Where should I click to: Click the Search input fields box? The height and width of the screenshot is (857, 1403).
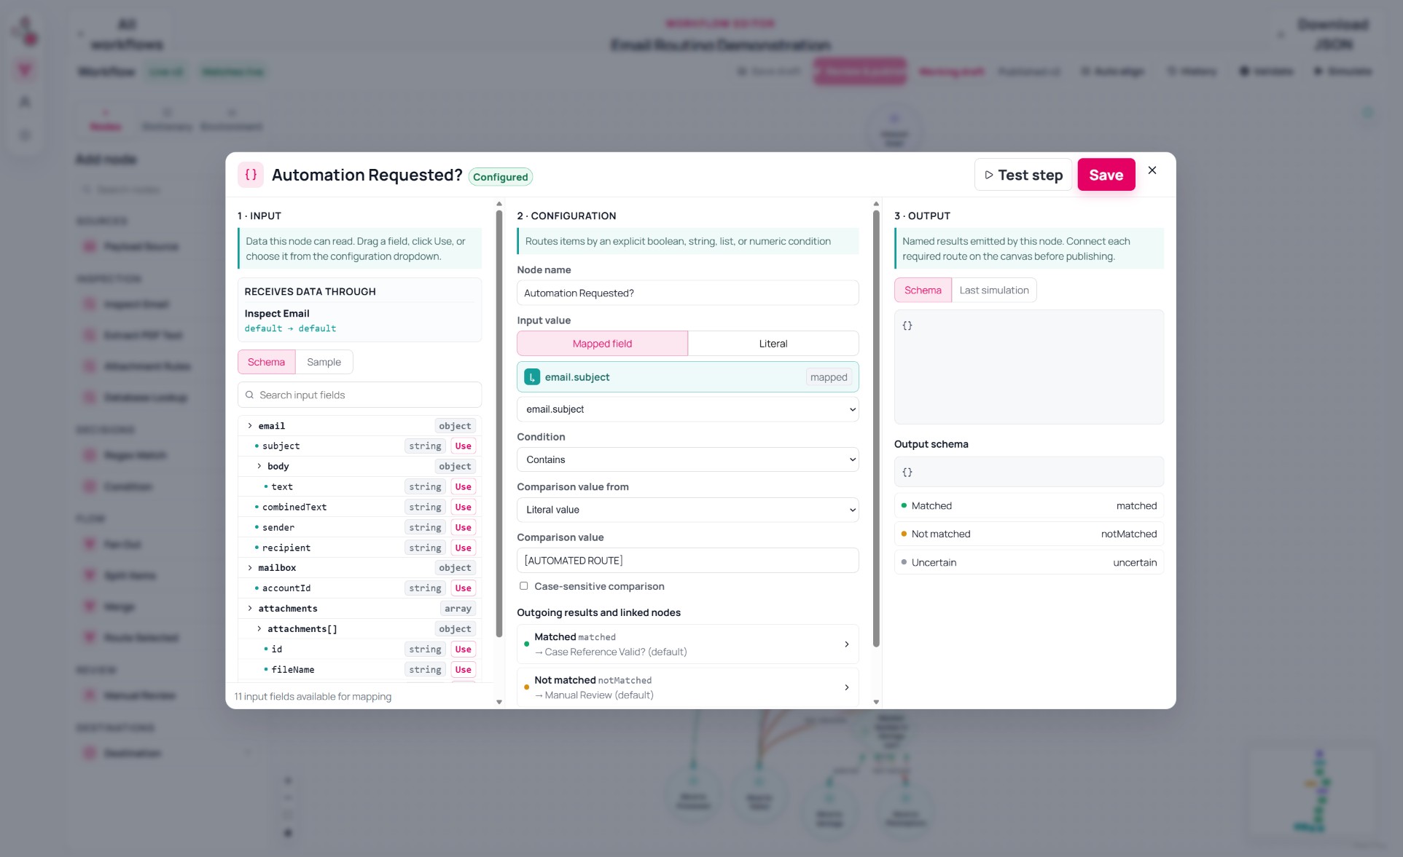point(359,395)
